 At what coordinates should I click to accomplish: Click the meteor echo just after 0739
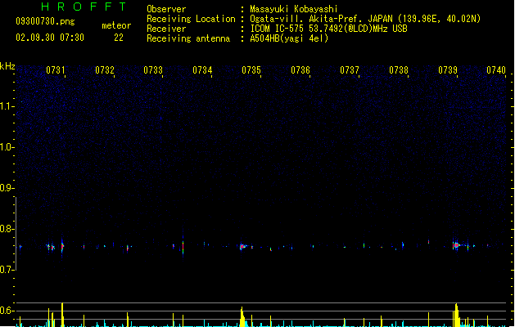click(x=456, y=245)
